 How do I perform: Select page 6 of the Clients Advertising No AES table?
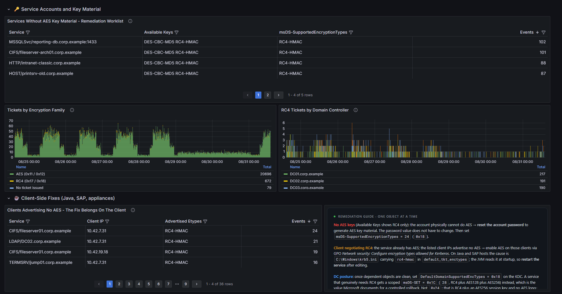pos(159,284)
